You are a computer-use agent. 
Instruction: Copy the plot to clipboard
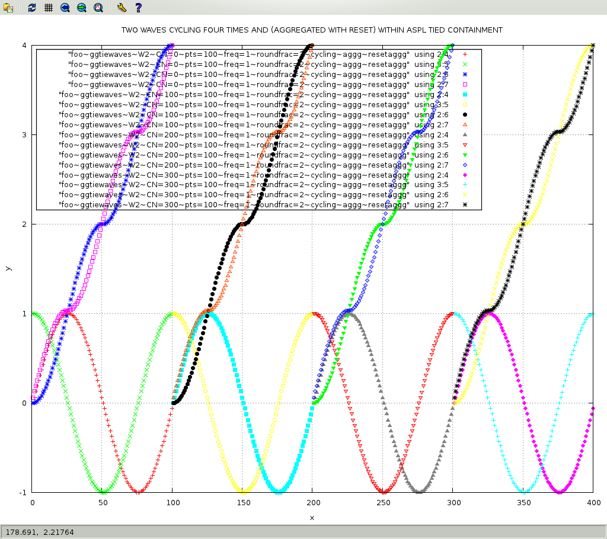tap(8, 8)
